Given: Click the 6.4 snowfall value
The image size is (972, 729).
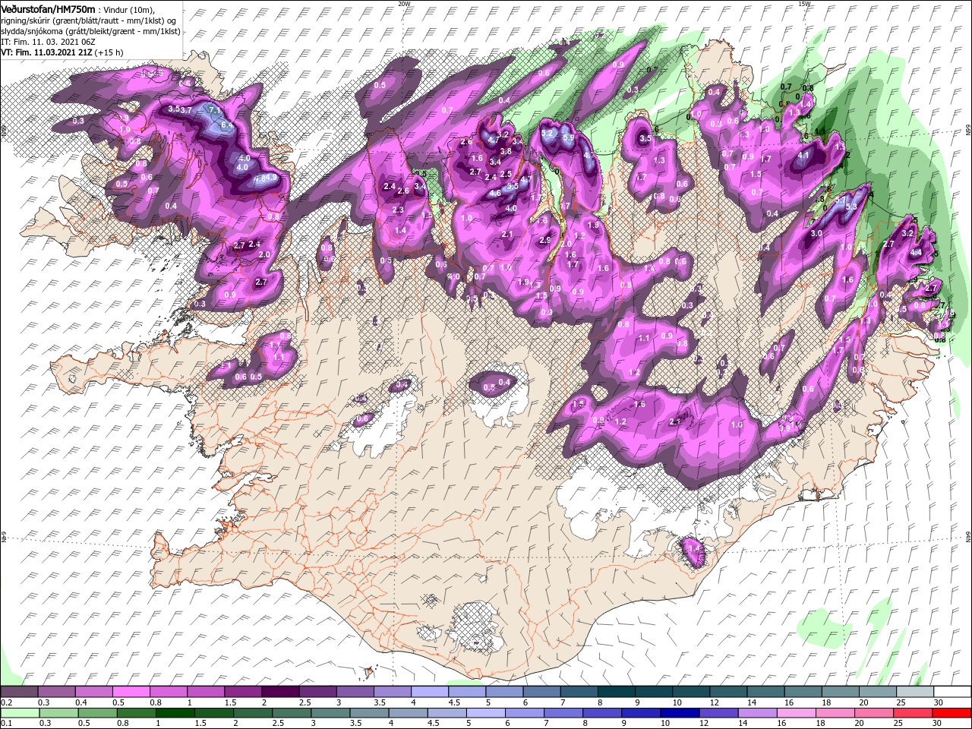Looking at the screenshot, I should click(226, 124).
